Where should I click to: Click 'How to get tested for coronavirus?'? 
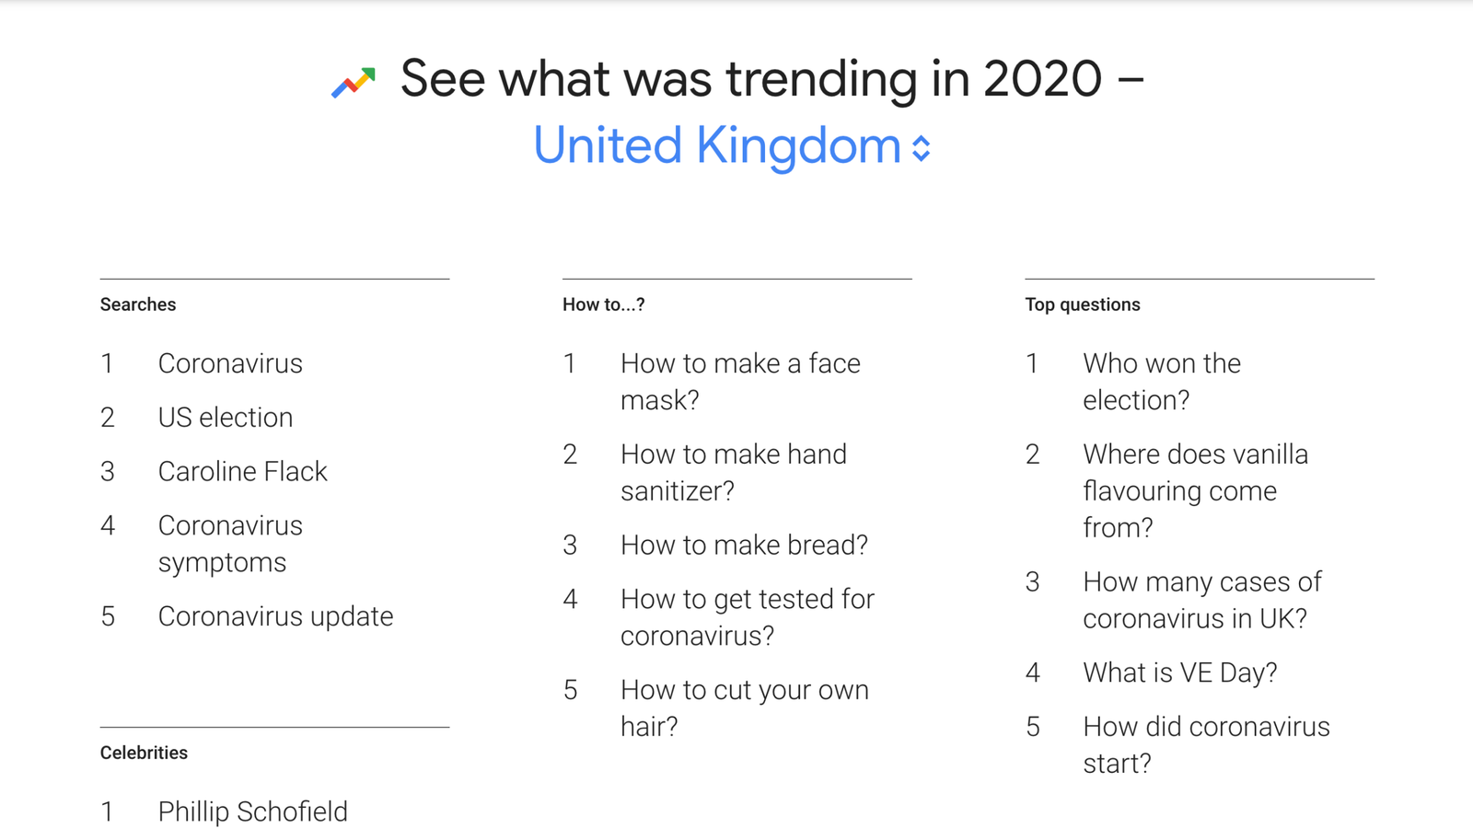pyautogui.click(x=747, y=616)
